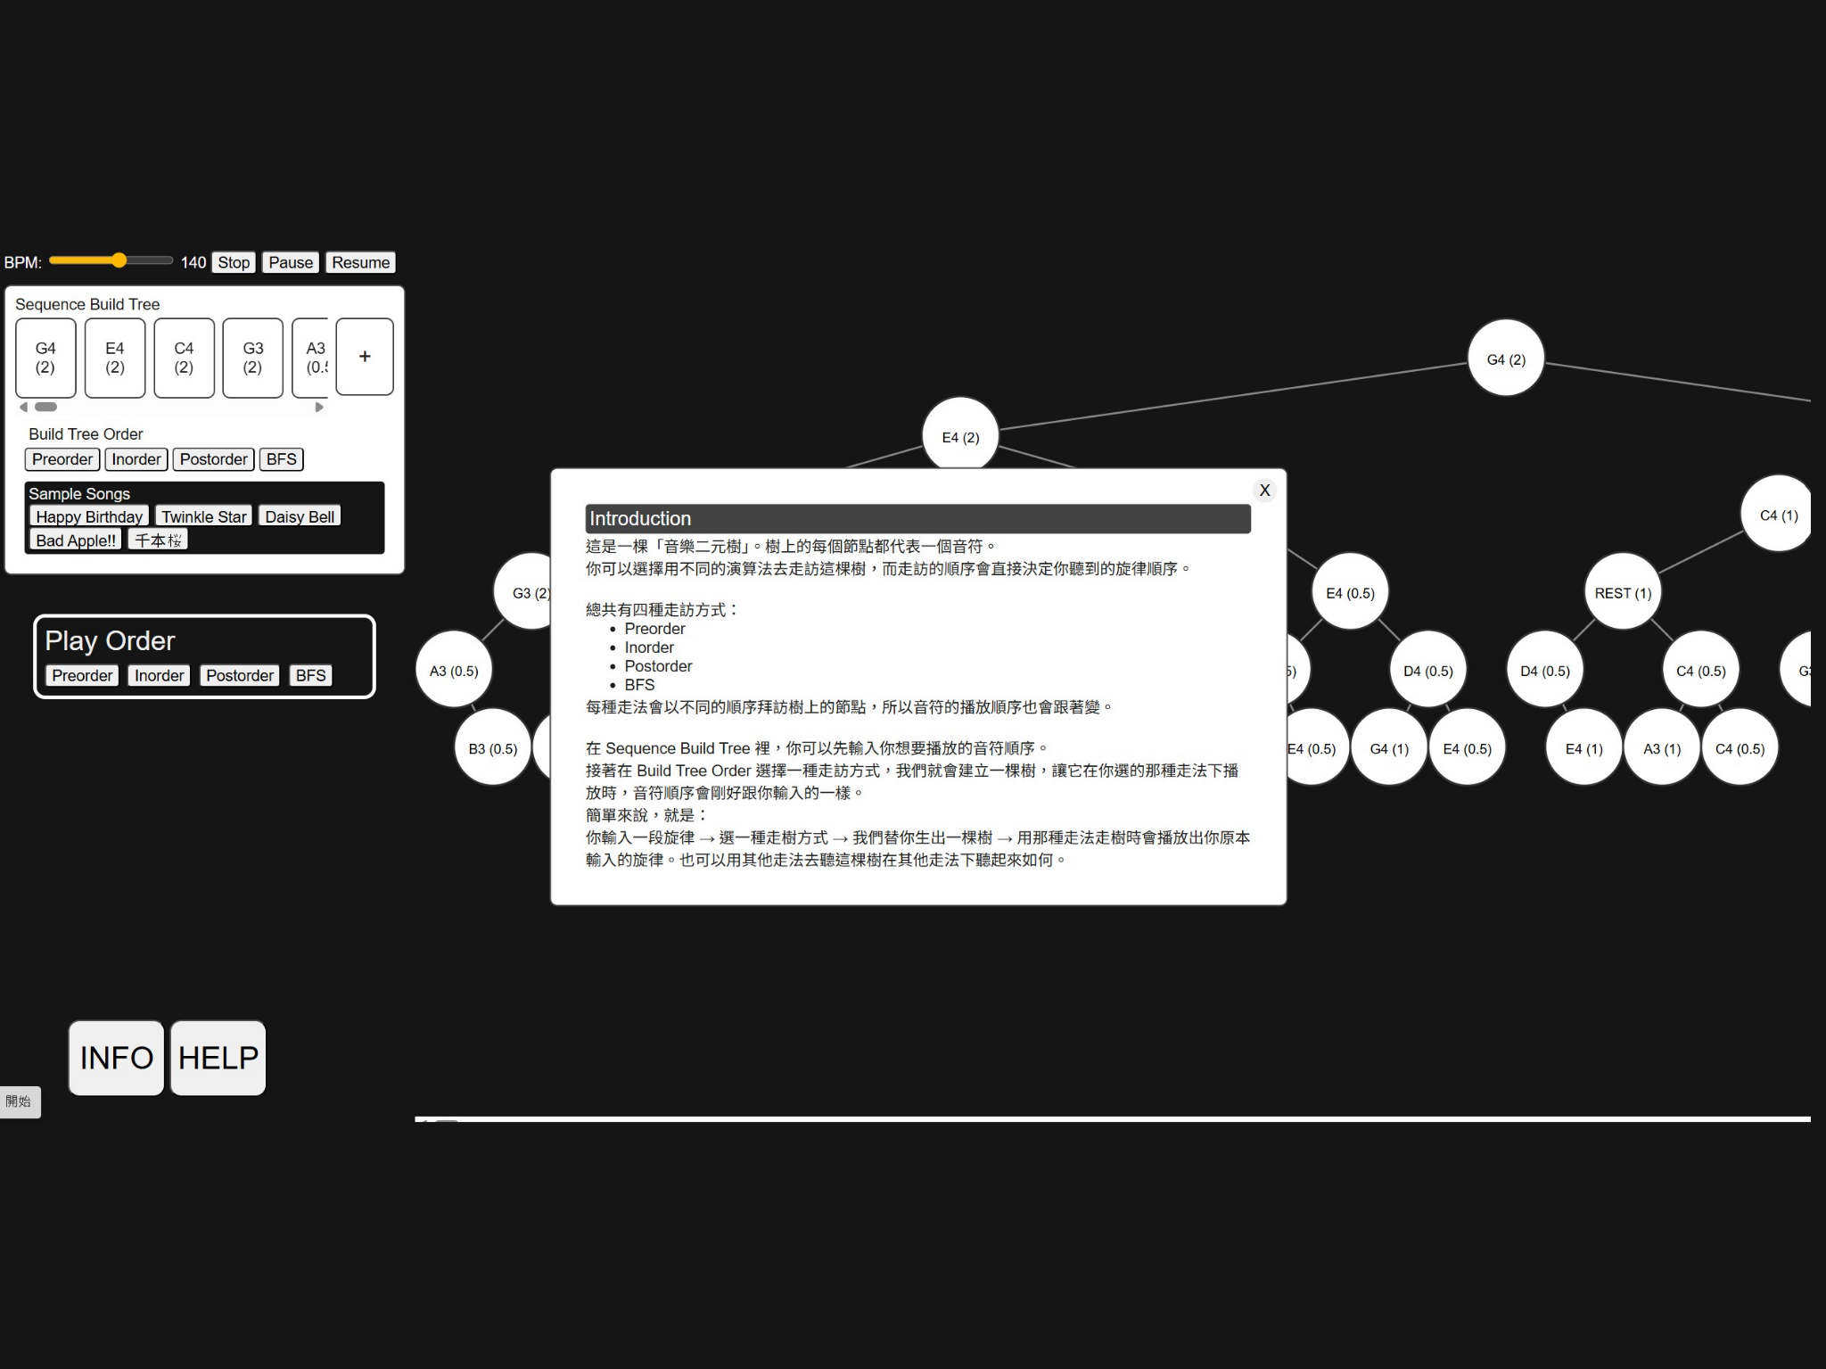Select the G4 (2) root tree node
Screen dimensions: 1826x1369
[x=1505, y=359]
